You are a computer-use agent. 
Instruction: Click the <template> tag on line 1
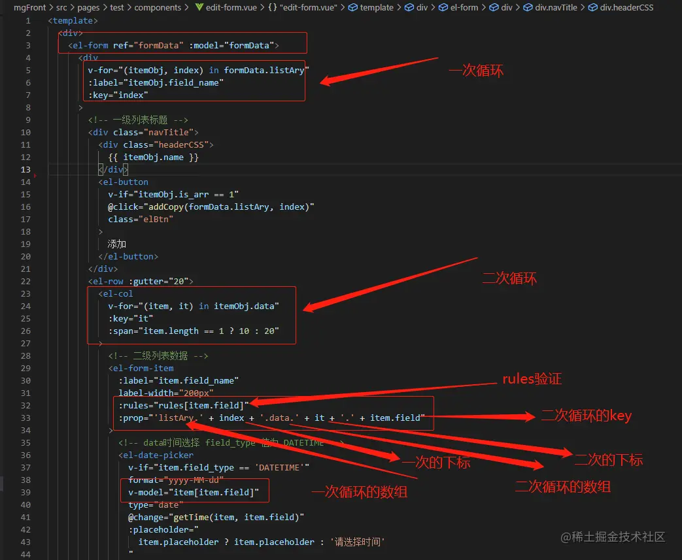click(73, 20)
